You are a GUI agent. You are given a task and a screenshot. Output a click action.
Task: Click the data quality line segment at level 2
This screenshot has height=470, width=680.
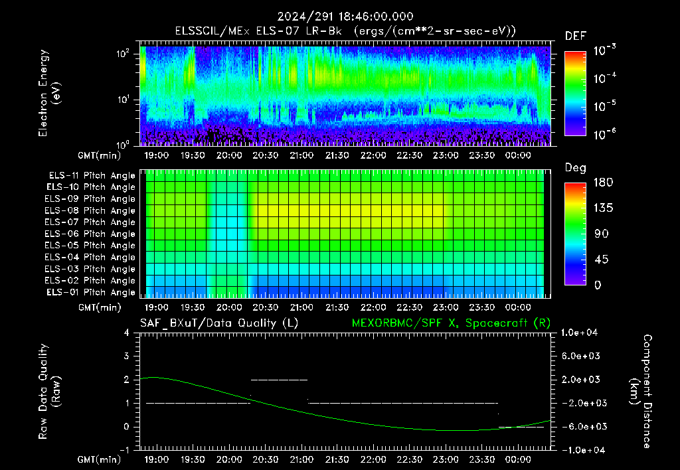click(280, 380)
